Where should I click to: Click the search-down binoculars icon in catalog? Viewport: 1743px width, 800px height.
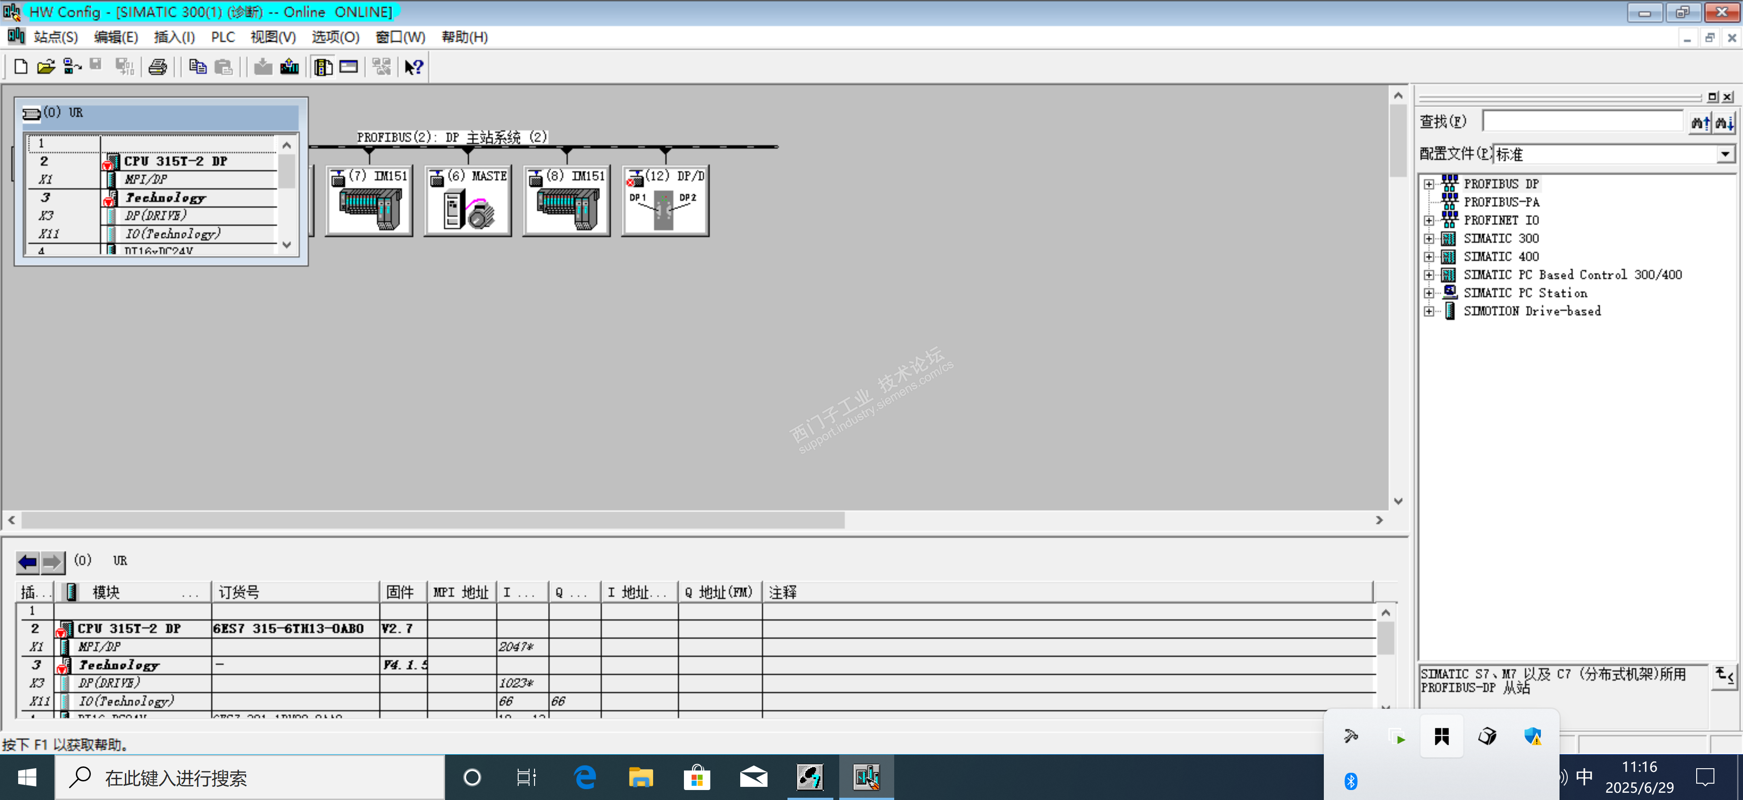tap(1724, 123)
